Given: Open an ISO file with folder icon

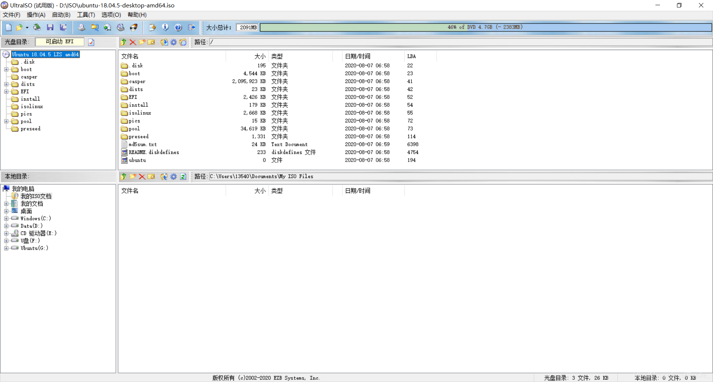Looking at the screenshot, I should 19,27.
